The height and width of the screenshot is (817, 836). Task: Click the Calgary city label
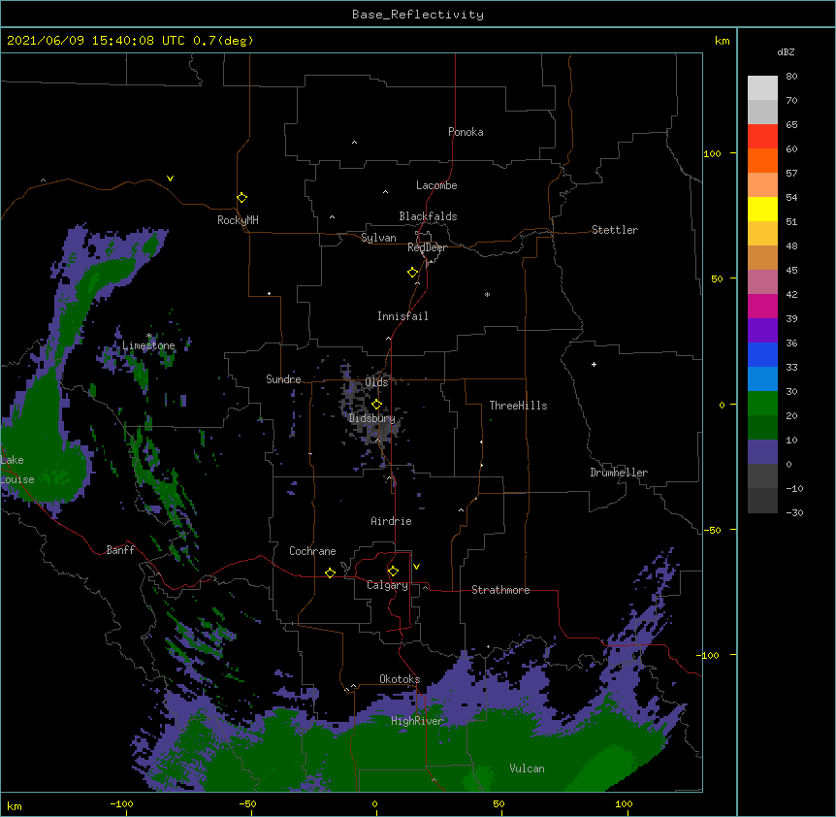click(x=388, y=585)
